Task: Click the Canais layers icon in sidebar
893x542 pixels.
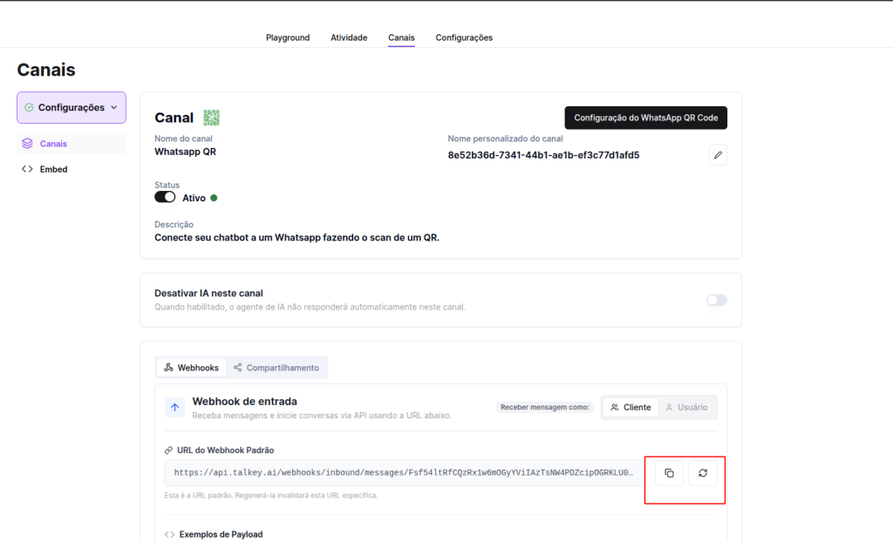Action: point(27,144)
